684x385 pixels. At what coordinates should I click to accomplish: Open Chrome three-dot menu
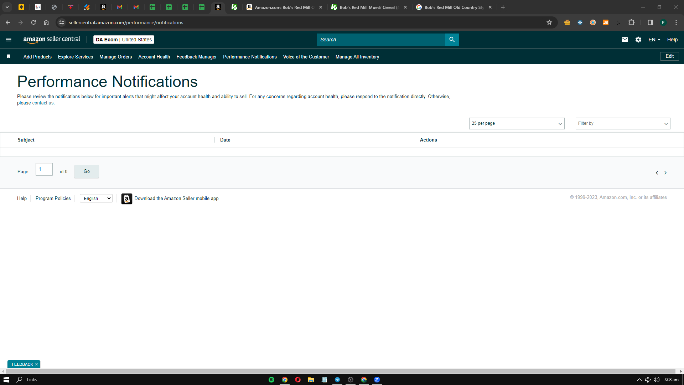coord(676,22)
